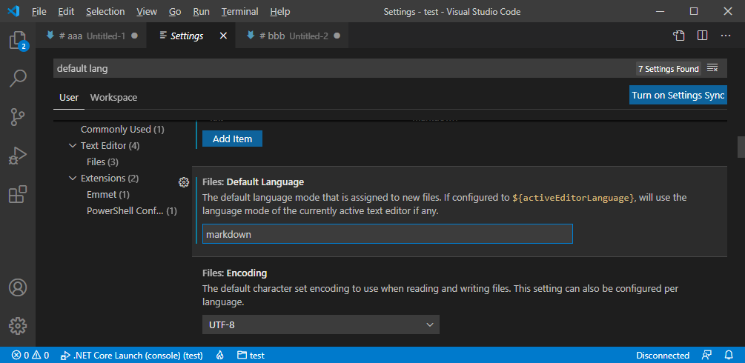Open the Search view icon
The image size is (745, 363).
point(18,78)
